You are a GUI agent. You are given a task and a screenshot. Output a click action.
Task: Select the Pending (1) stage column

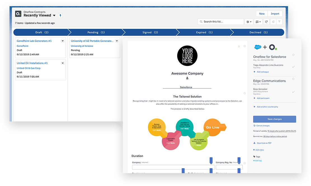coord(96,32)
